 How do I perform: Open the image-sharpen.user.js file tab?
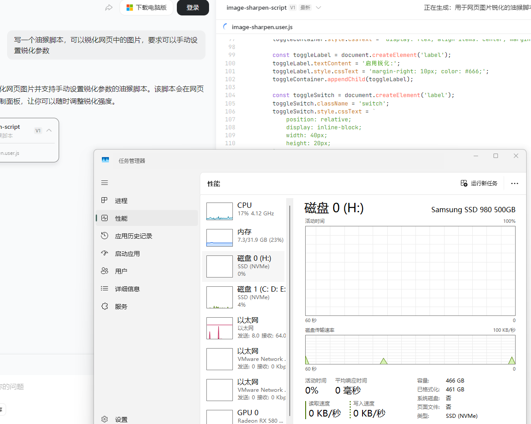262,27
